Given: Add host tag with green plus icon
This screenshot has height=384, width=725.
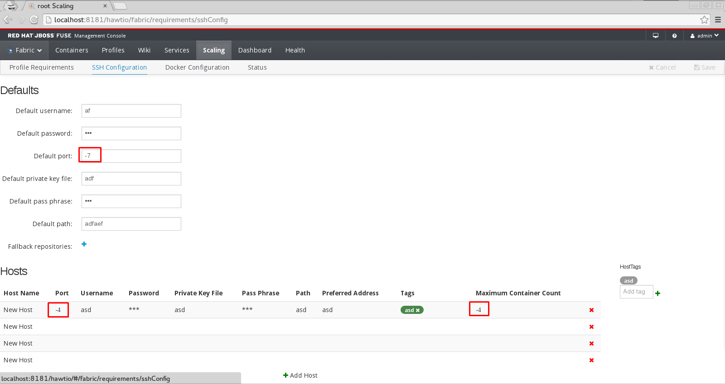Looking at the screenshot, I should point(657,293).
